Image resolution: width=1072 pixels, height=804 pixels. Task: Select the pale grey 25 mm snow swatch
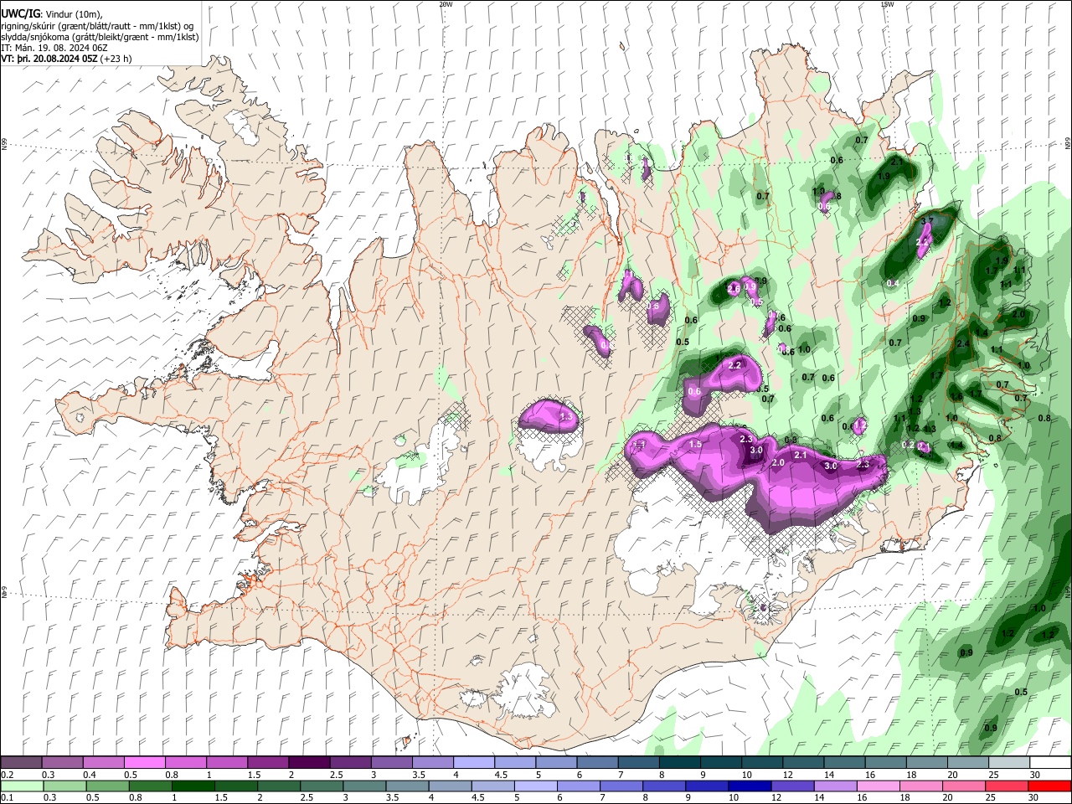pos(1008,763)
